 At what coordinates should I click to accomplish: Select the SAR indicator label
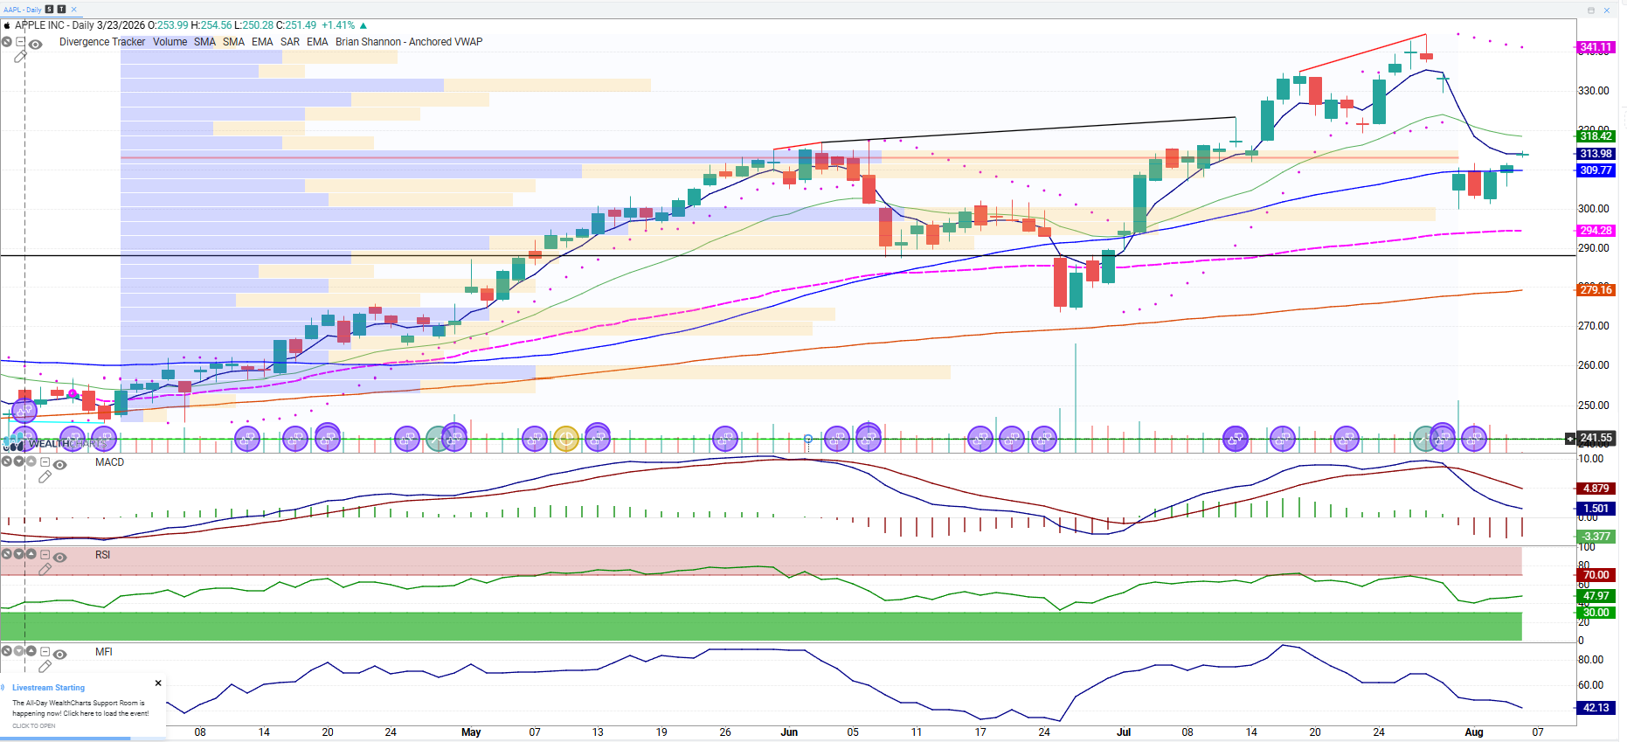coord(290,42)
